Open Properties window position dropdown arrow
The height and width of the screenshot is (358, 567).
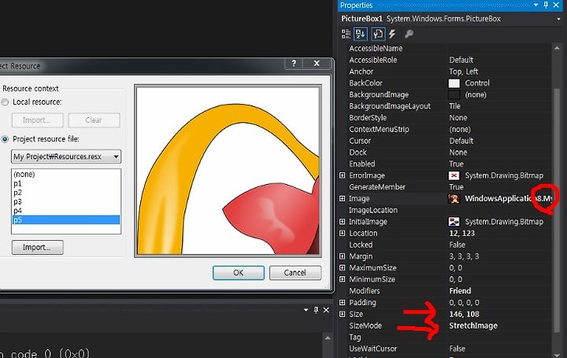coord(536,5)
